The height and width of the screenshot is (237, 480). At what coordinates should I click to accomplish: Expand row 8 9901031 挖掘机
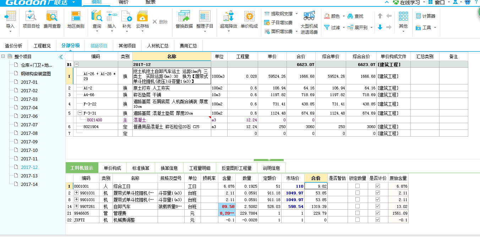coord(76,199)
